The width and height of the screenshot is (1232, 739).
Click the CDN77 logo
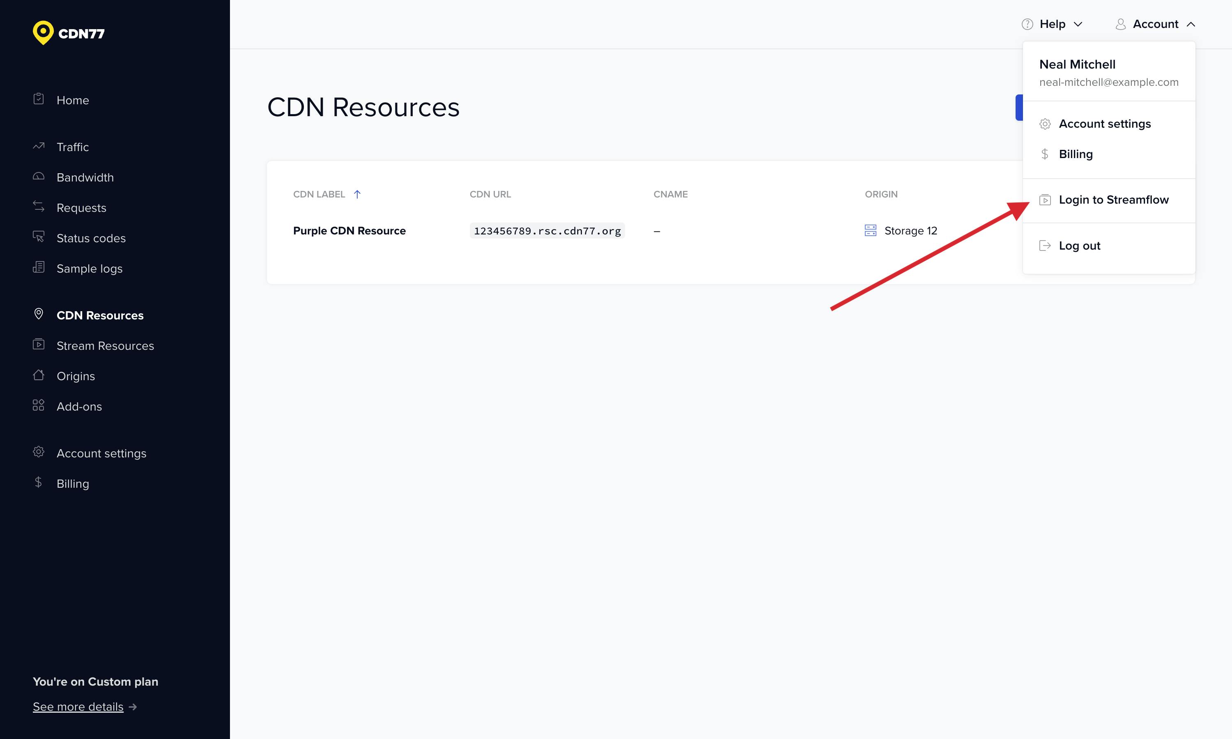(x=69, y=33)
